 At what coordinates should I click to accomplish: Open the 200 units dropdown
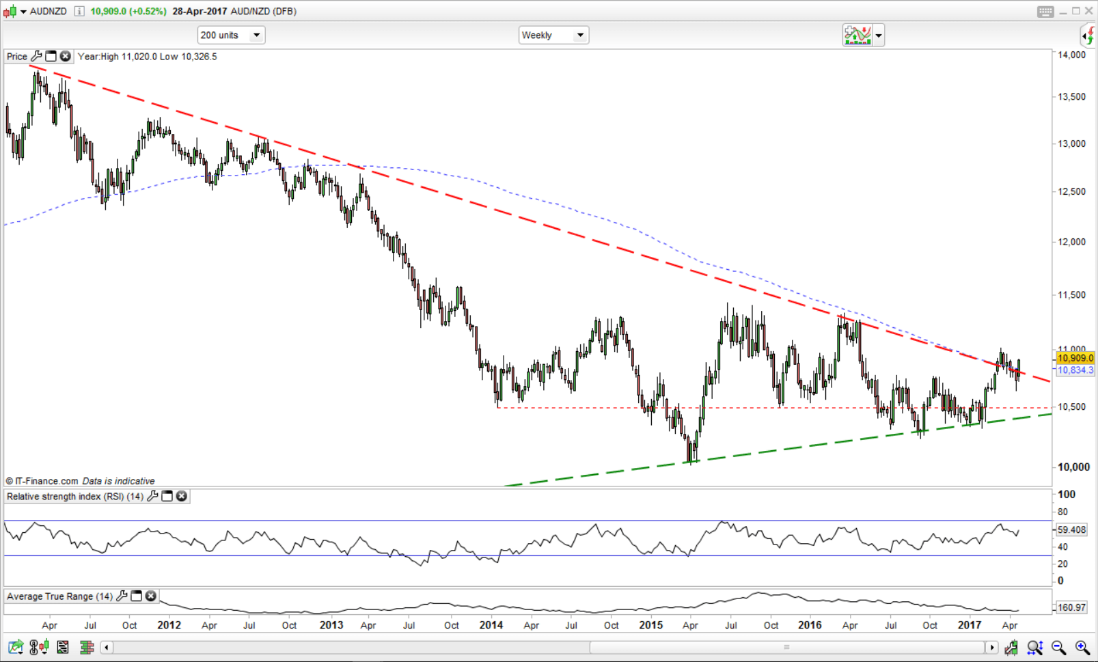pos(257,35)
